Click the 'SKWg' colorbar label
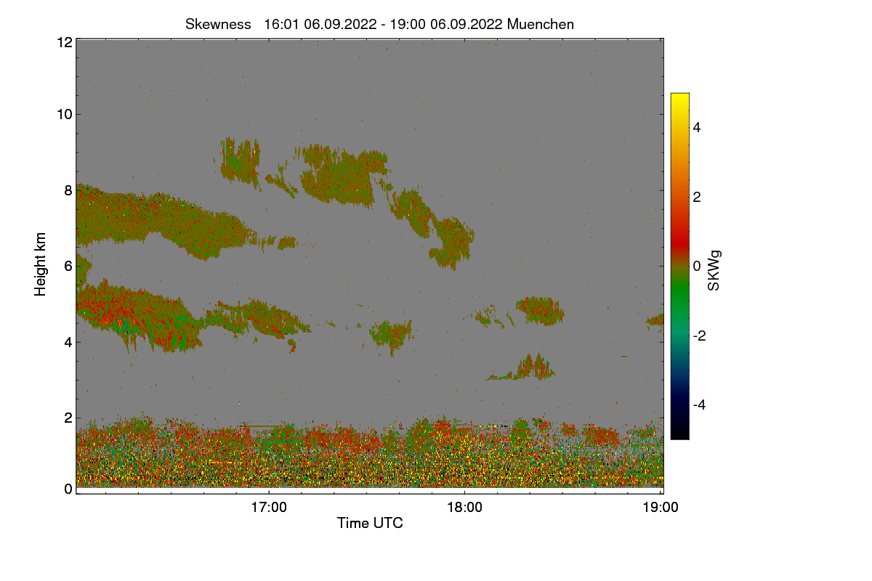 714,270
